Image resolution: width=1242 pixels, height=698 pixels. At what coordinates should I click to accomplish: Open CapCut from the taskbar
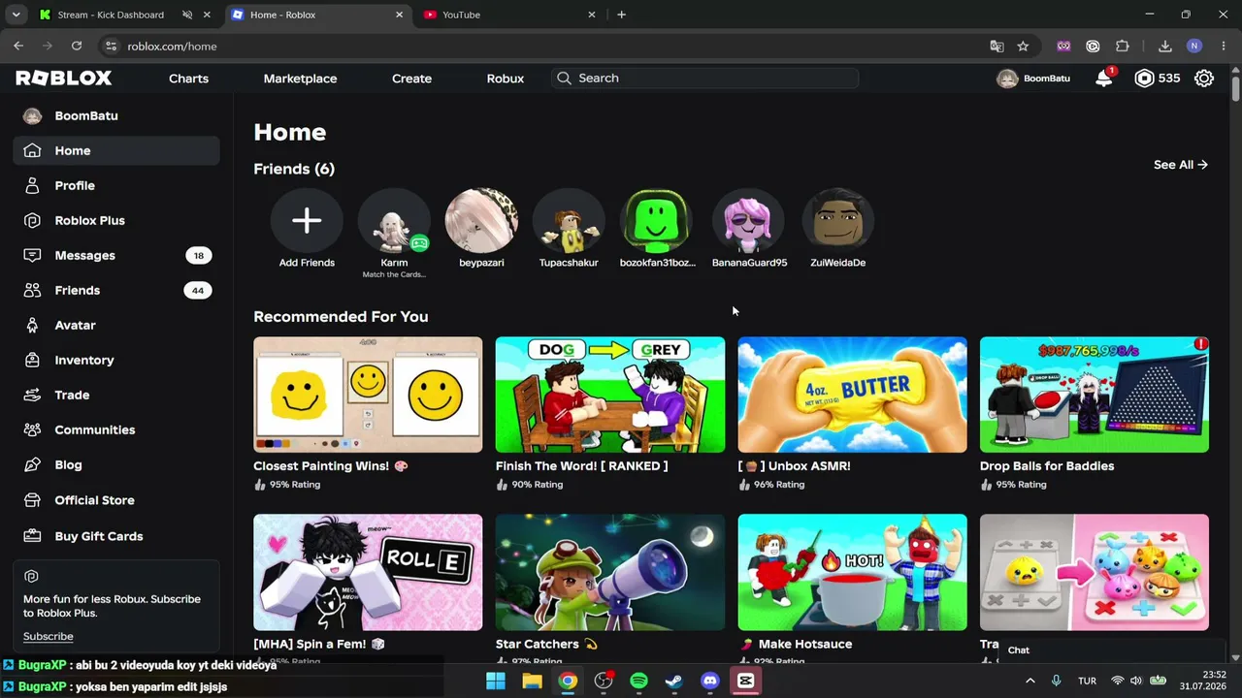[745, 681]
